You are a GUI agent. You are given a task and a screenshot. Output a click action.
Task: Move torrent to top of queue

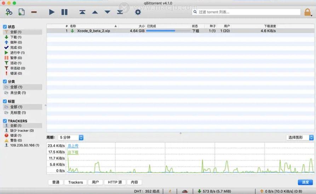click(x=82, y=12)
